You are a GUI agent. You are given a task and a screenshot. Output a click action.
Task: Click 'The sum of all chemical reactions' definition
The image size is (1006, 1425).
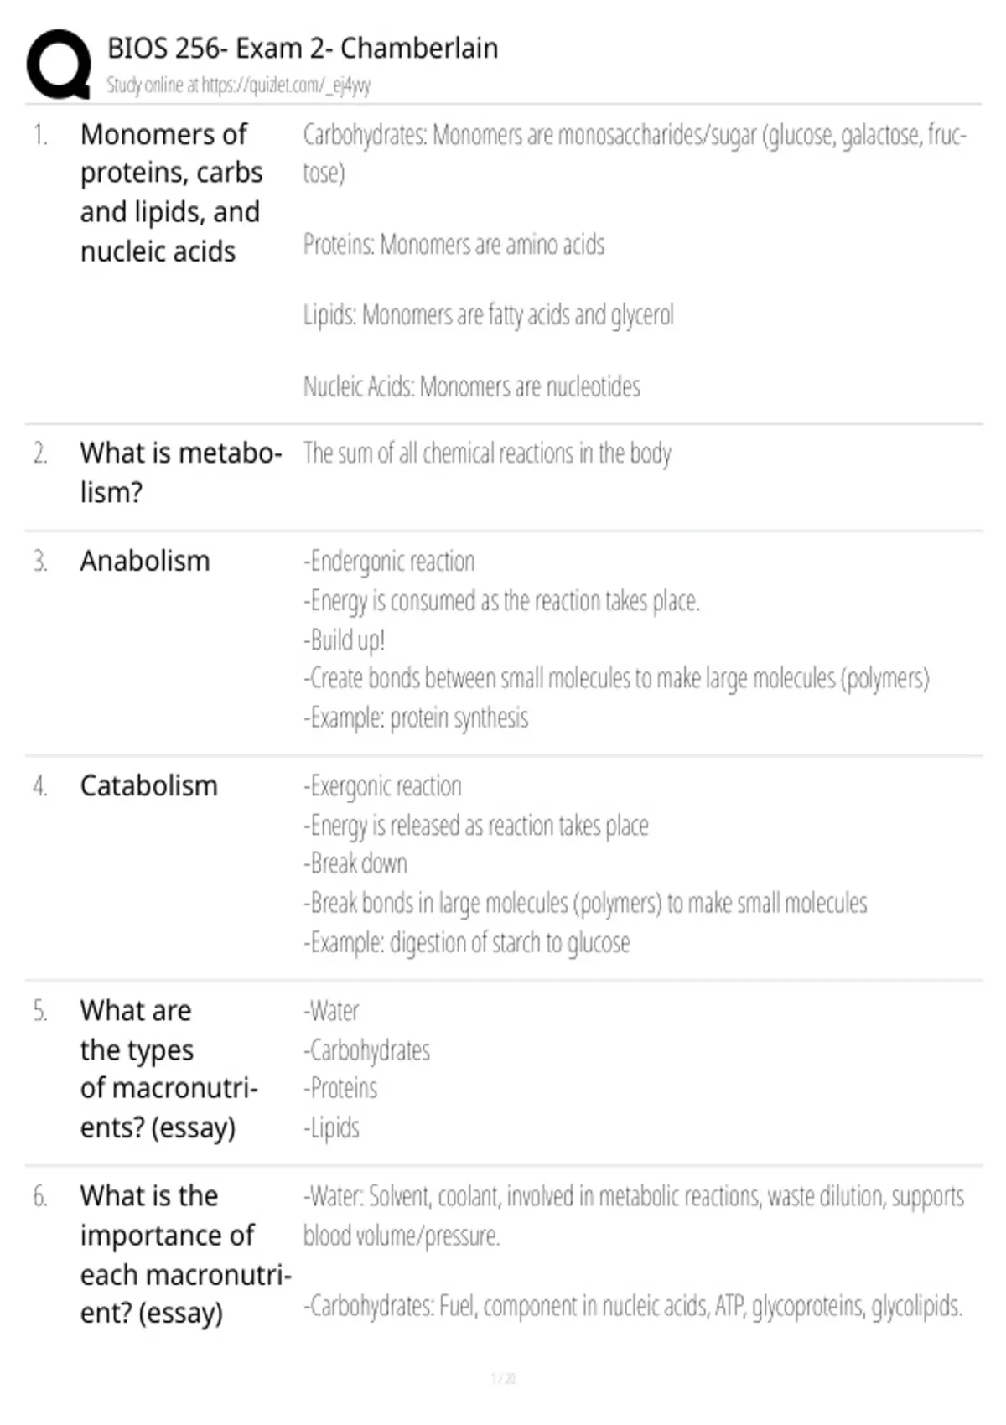click(x=487, y=453)
